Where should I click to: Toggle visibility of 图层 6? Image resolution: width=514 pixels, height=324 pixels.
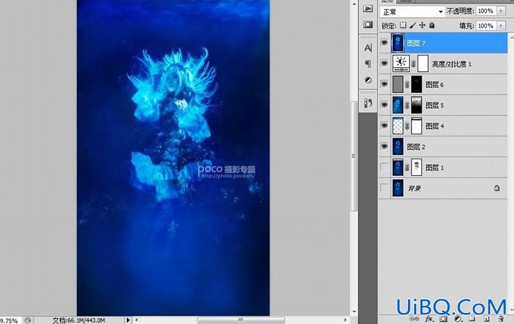click(x=384, y=84)
